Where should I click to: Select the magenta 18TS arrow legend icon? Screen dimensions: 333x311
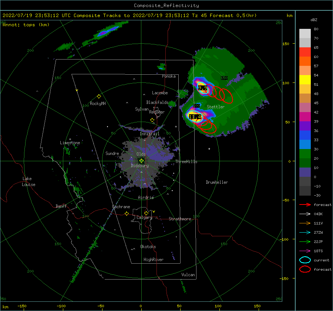305,251
